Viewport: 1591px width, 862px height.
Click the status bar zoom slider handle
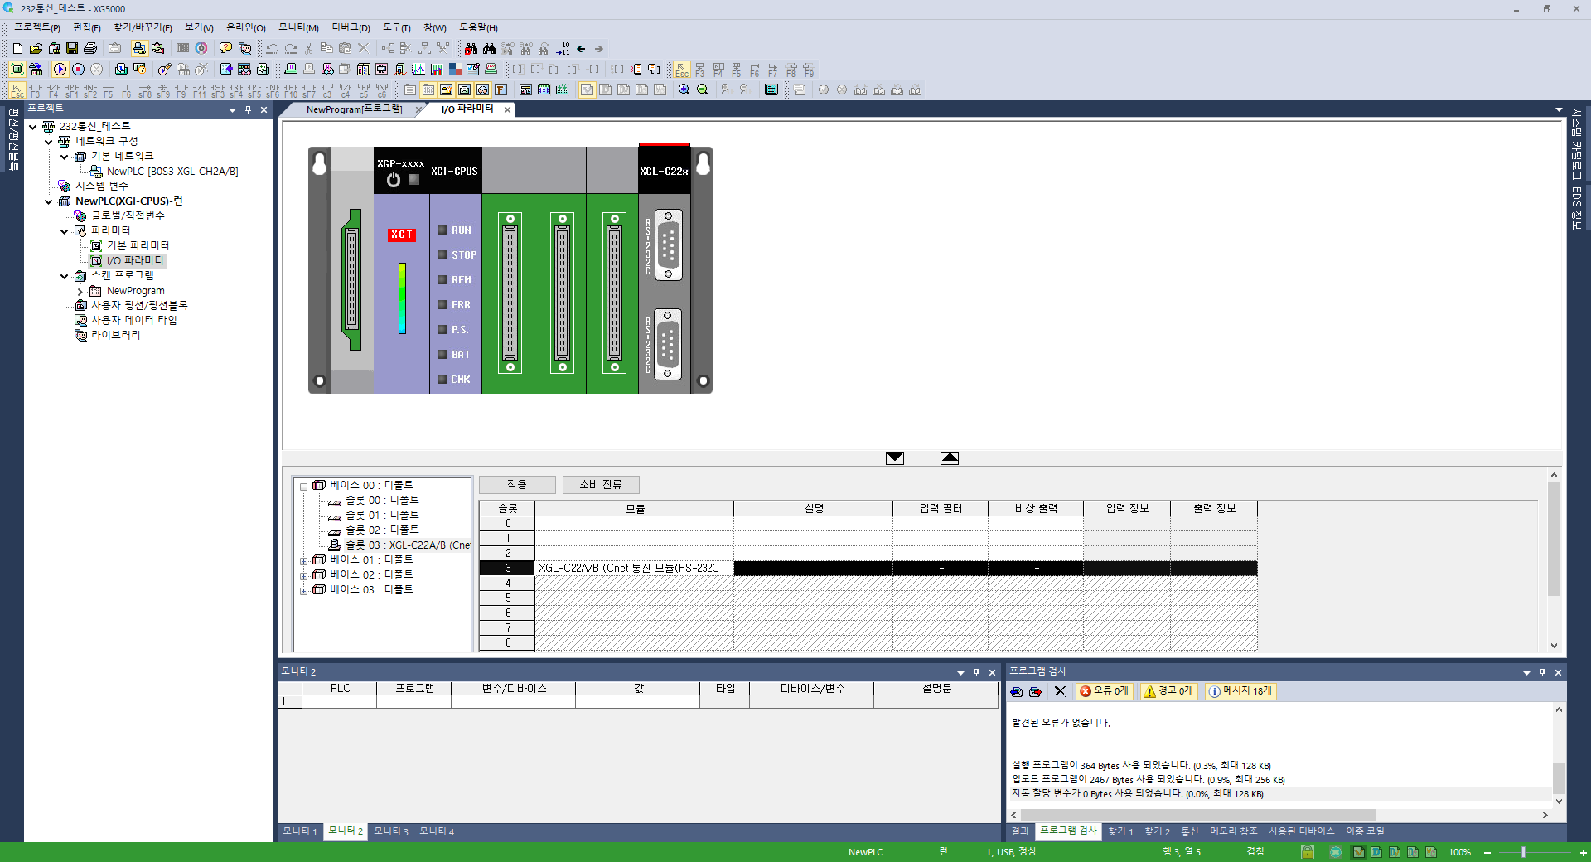point(1523,852)
